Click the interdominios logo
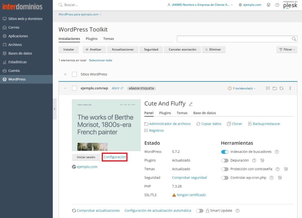Image resolution: width=302 pixels, height=218 pixels. coord(22,6)
